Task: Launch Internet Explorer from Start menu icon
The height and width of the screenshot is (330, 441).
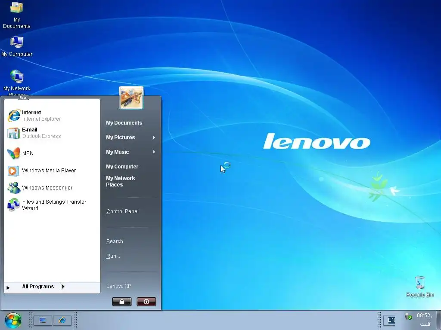Action: pos(14,115)
